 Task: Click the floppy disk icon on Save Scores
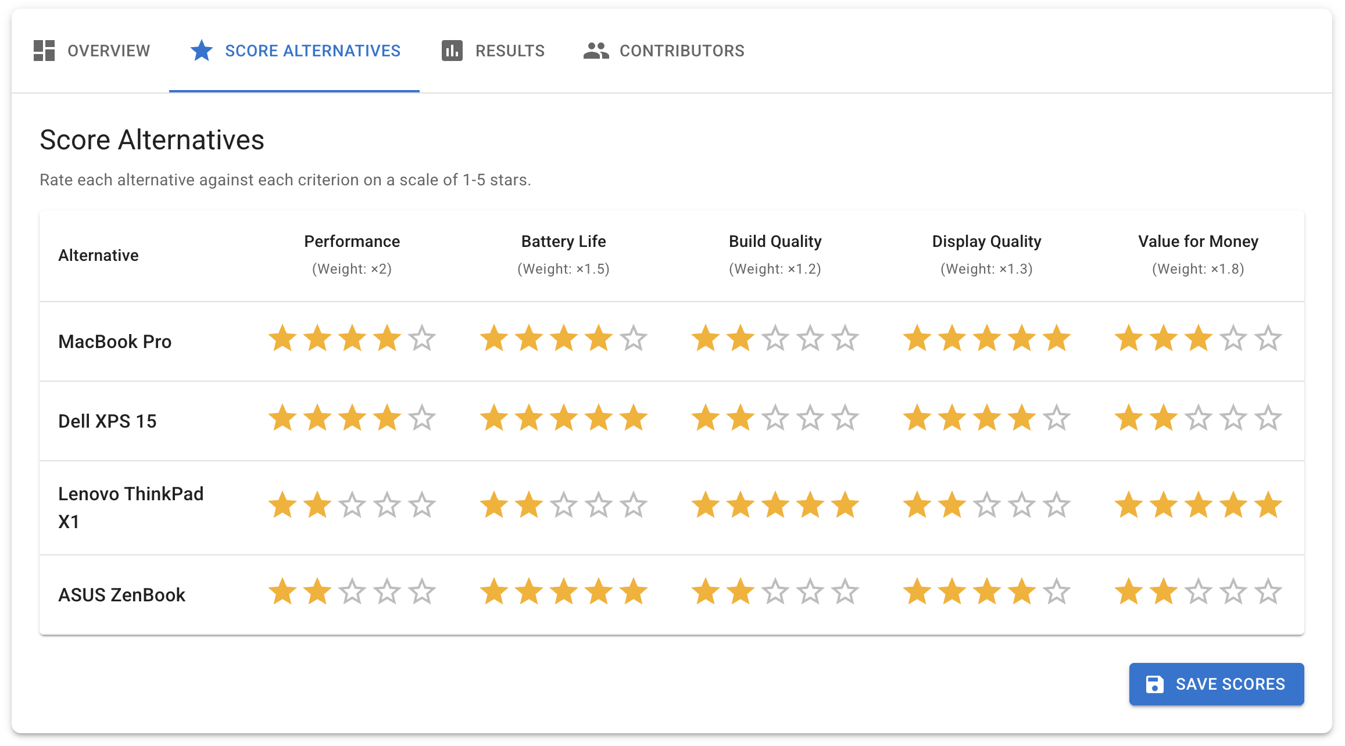(x=1156, y=684)
